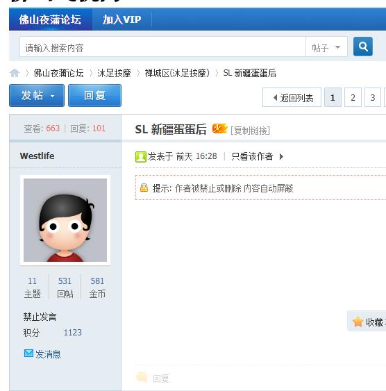Screen dimensions: 386x391
Task: Open the 沐足按摩 breadcrumb link
Action: coord(114,73)
